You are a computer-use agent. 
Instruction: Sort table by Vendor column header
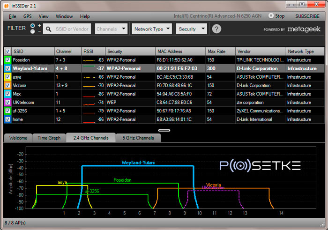tap(261, 51)
